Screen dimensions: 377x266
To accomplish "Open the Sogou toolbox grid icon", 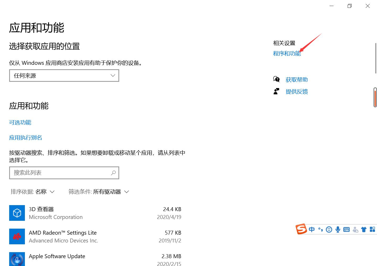I will click(x=372, y=229).
